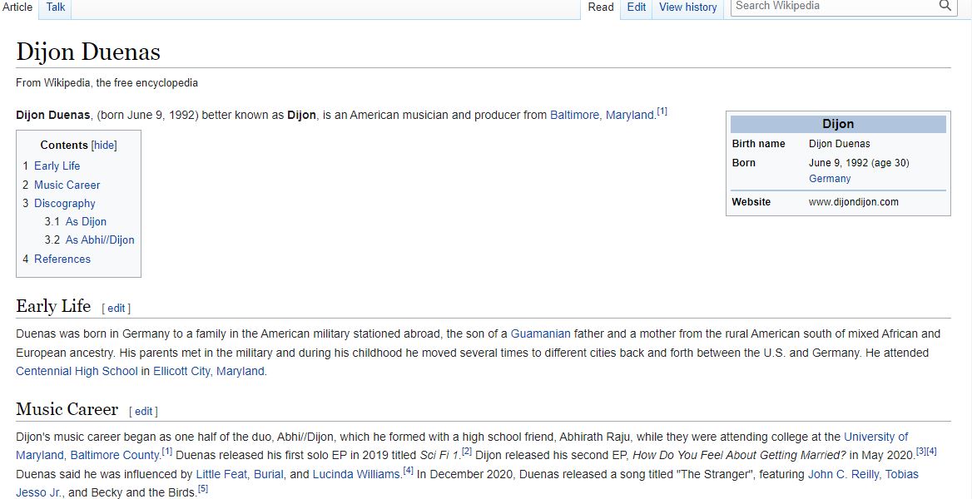This screenshot has height=499, width=972.
Task: Jump to Discography from the Contents
Action: 65,203
